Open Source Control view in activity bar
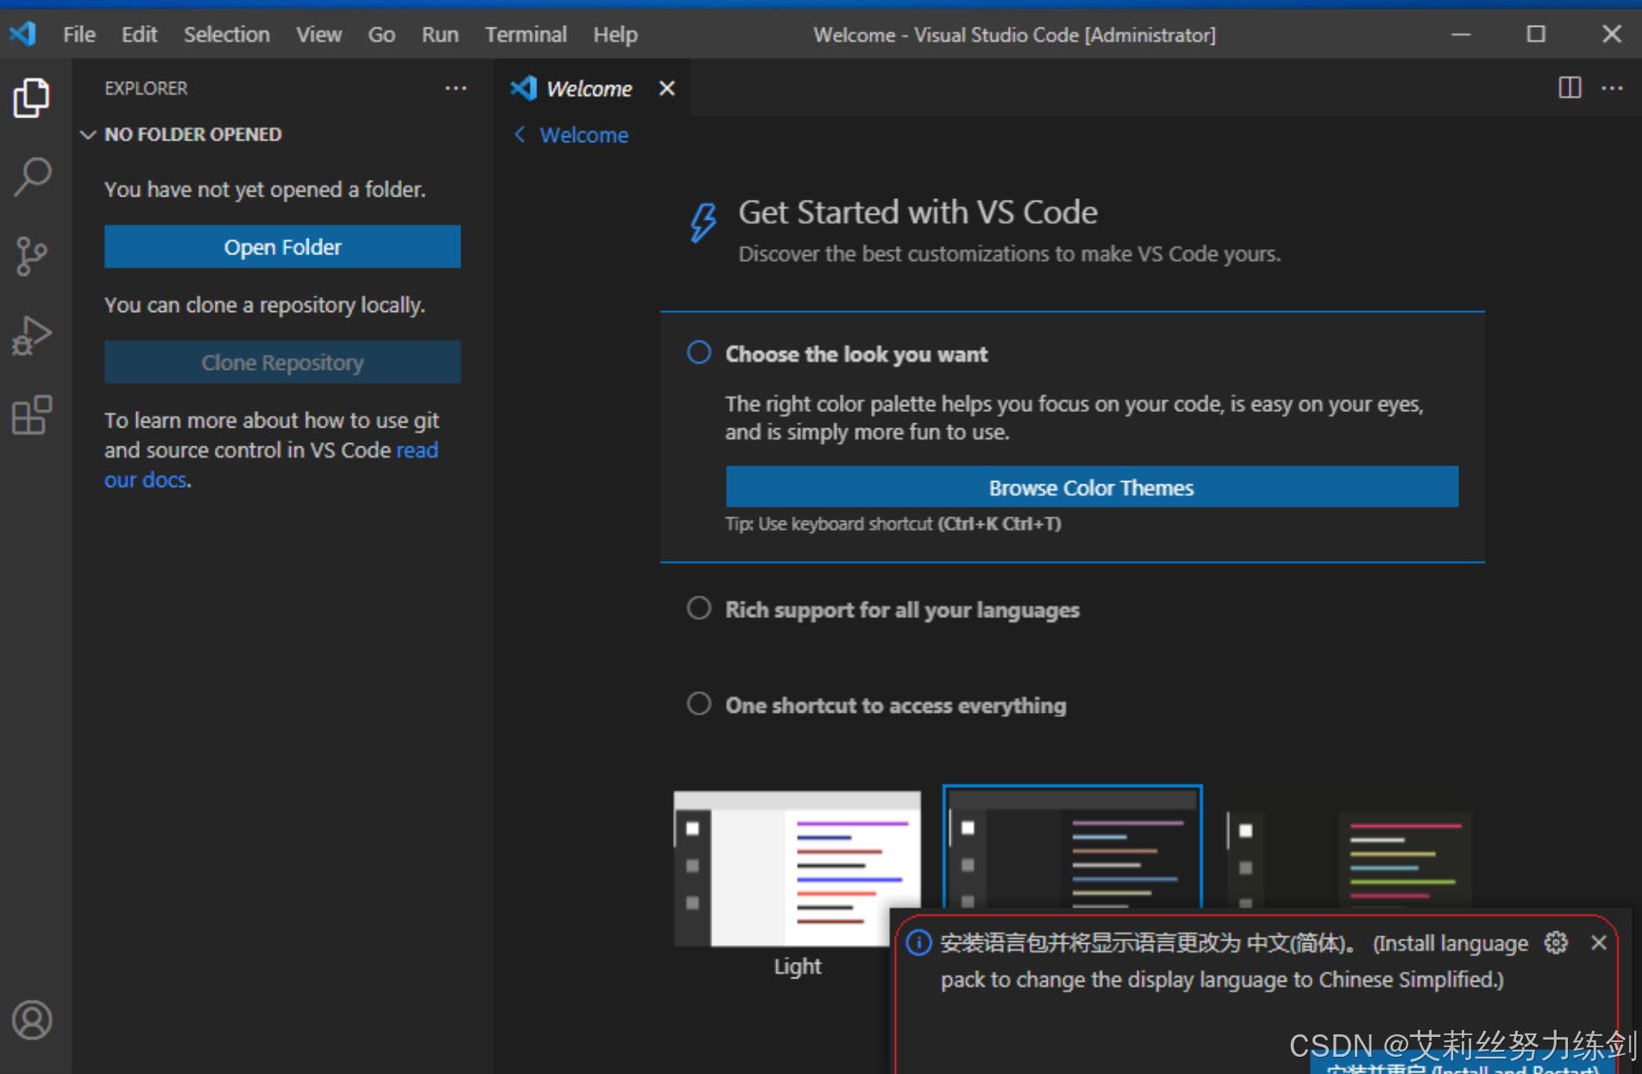The width and height of the screenshot is (1642, 1074). tap(32, 256)
